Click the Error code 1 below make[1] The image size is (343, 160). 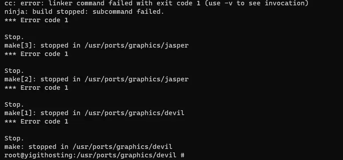click(x=36, y=121)
